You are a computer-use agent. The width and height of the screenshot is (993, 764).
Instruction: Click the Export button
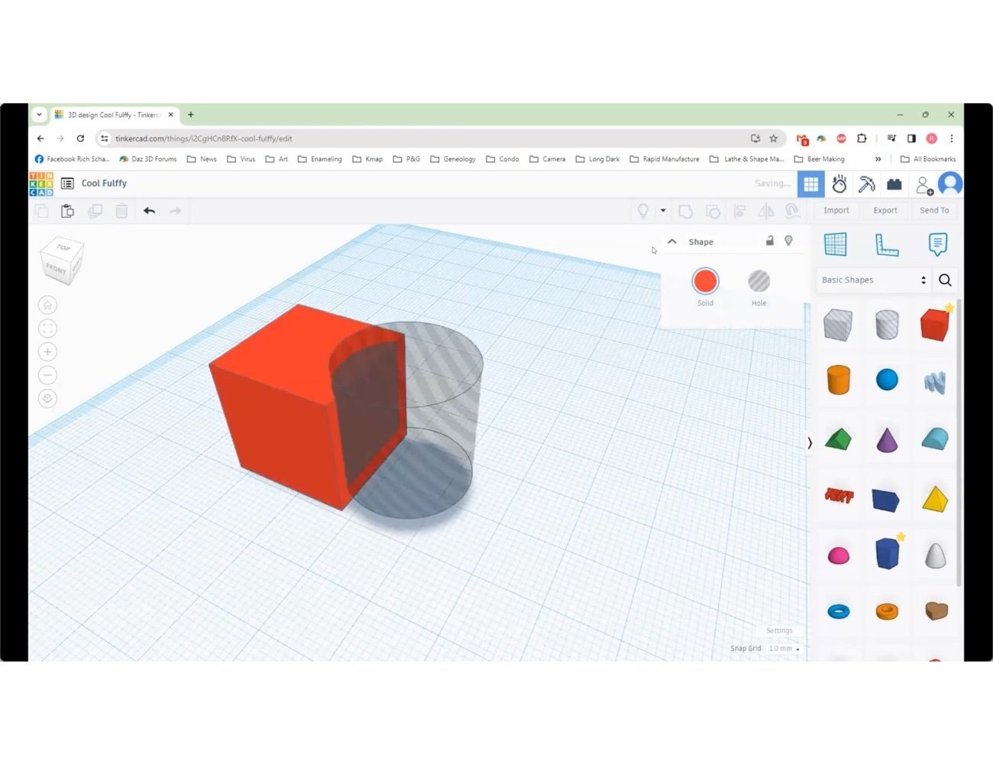click(885, 210)
